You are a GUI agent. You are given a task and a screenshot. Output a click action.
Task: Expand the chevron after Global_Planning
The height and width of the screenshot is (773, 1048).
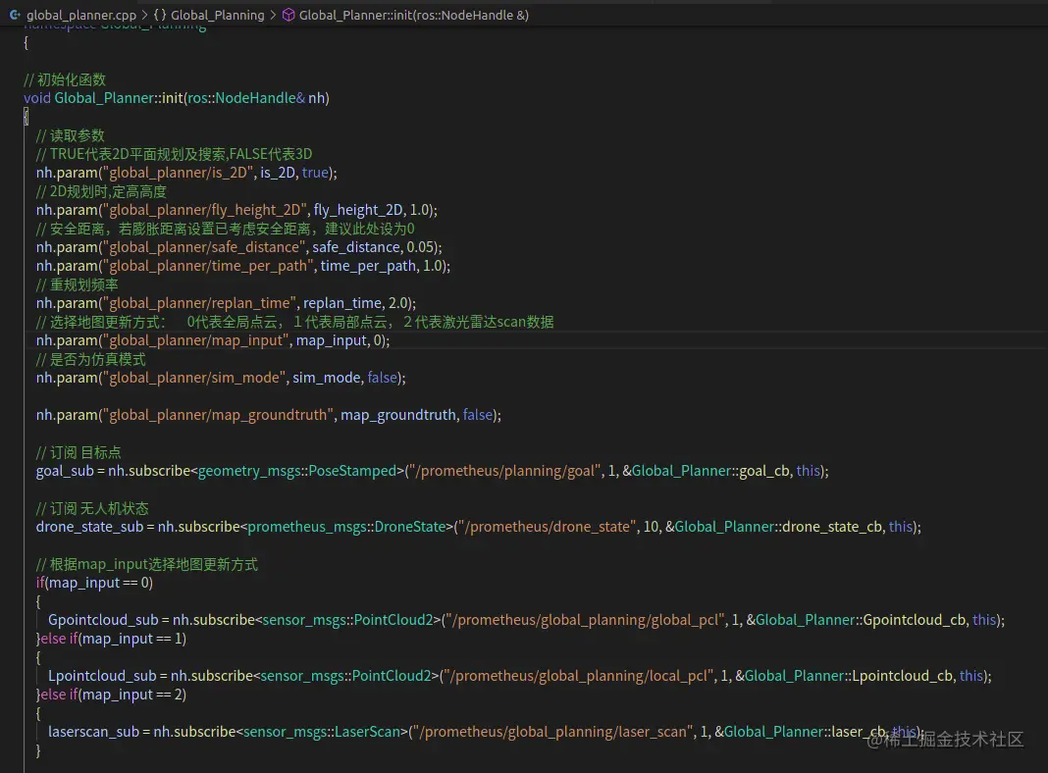tap(273, 15)
